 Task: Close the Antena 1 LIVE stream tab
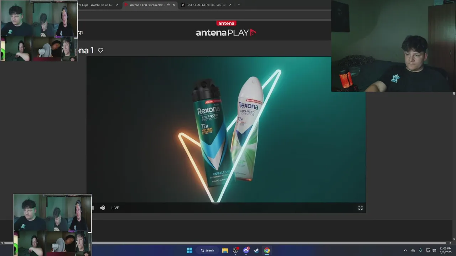click(x=174, y=5)
